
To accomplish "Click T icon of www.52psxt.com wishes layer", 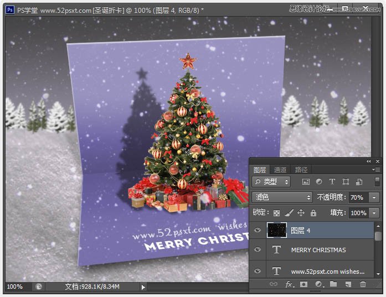I will click(276, 271).
